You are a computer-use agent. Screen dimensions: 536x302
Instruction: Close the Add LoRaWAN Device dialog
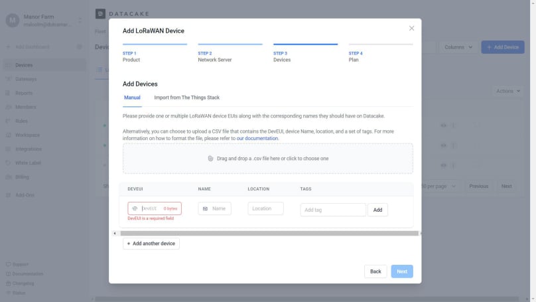coord(411,29)
